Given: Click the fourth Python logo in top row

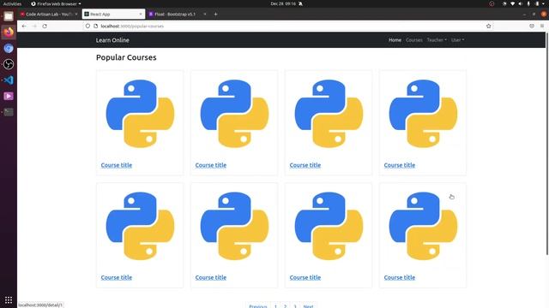Looking at the screenshot, I should point(423,114).
